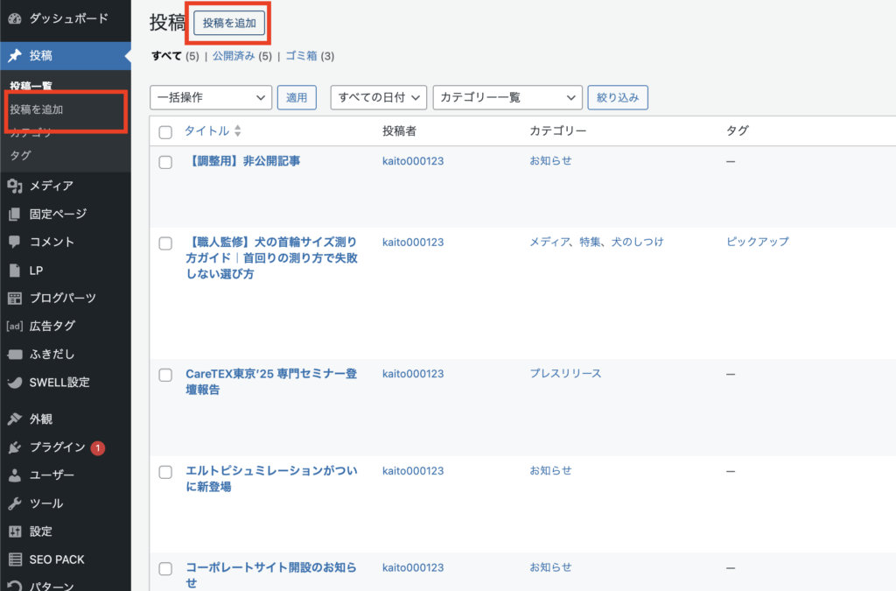Click the Plugins (プラグイン) plug icon
Viewport: 896px width, 591px height.
tap(15, 447)
